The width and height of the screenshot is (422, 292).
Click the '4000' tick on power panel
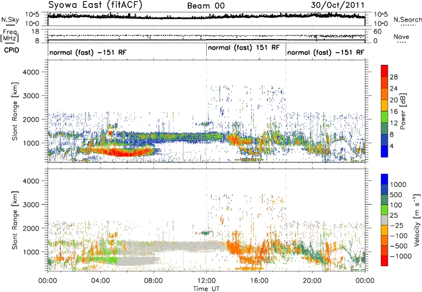31,72
